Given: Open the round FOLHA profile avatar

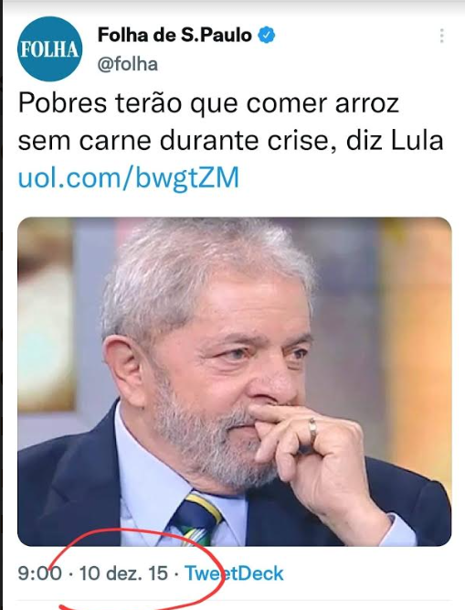Looking at the screenshot, I should pos(49,48).
